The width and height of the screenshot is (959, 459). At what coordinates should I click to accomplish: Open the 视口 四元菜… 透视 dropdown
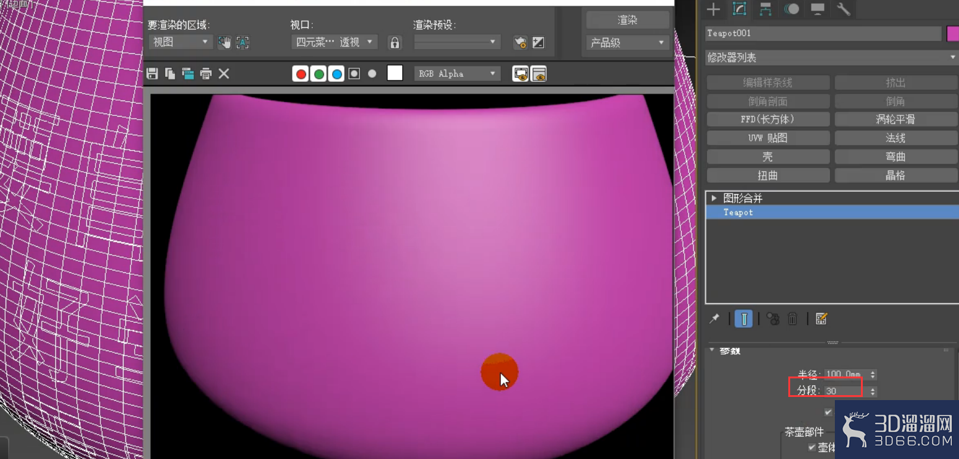tap(334, 42)
